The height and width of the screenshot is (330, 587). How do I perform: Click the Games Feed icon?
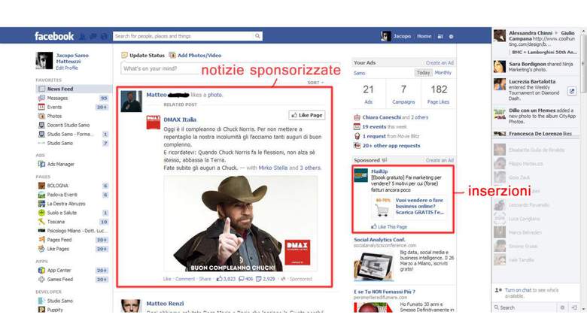pyautogui.click(x=41, y=279)
